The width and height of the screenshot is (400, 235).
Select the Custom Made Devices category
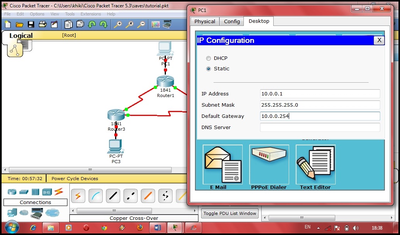tap(37, 213)
